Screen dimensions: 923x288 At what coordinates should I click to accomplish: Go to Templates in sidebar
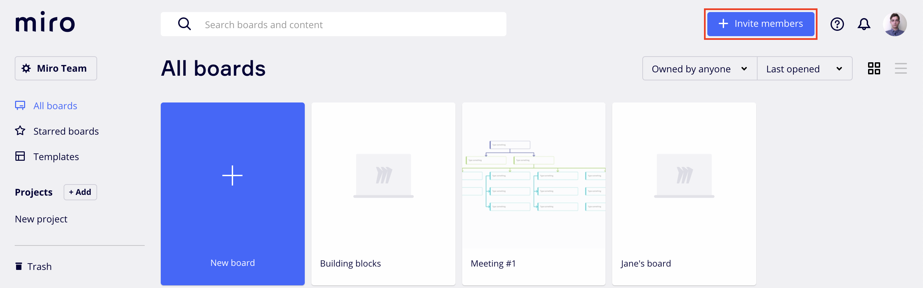[56, 157]
